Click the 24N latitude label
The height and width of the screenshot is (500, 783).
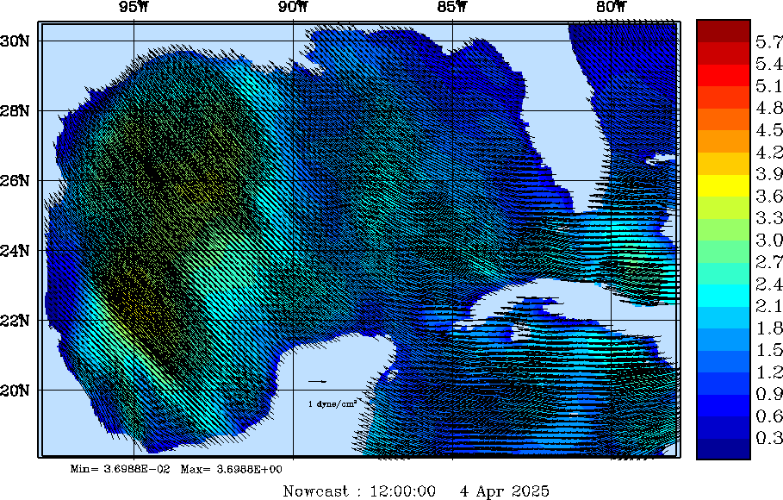(x=15, y=250)
